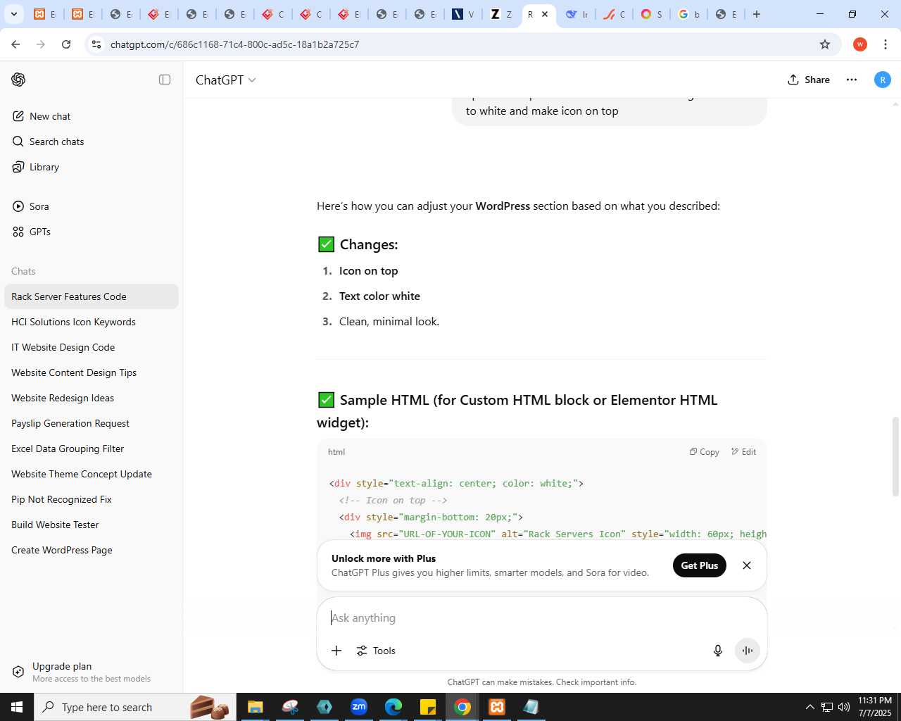Copy the html code block
The height and width of the screenshot is (721, 901).
tap(705, 452)
